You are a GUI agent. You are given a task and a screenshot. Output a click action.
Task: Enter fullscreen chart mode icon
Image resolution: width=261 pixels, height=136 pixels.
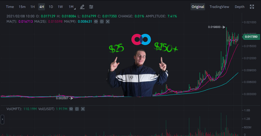(252, 7)
